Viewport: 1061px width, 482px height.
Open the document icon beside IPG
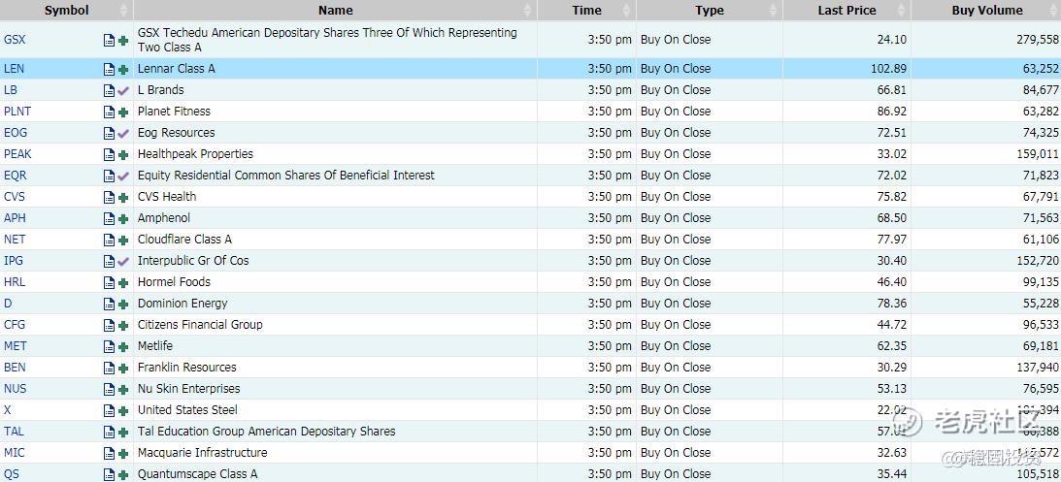(x=109, y=261)
